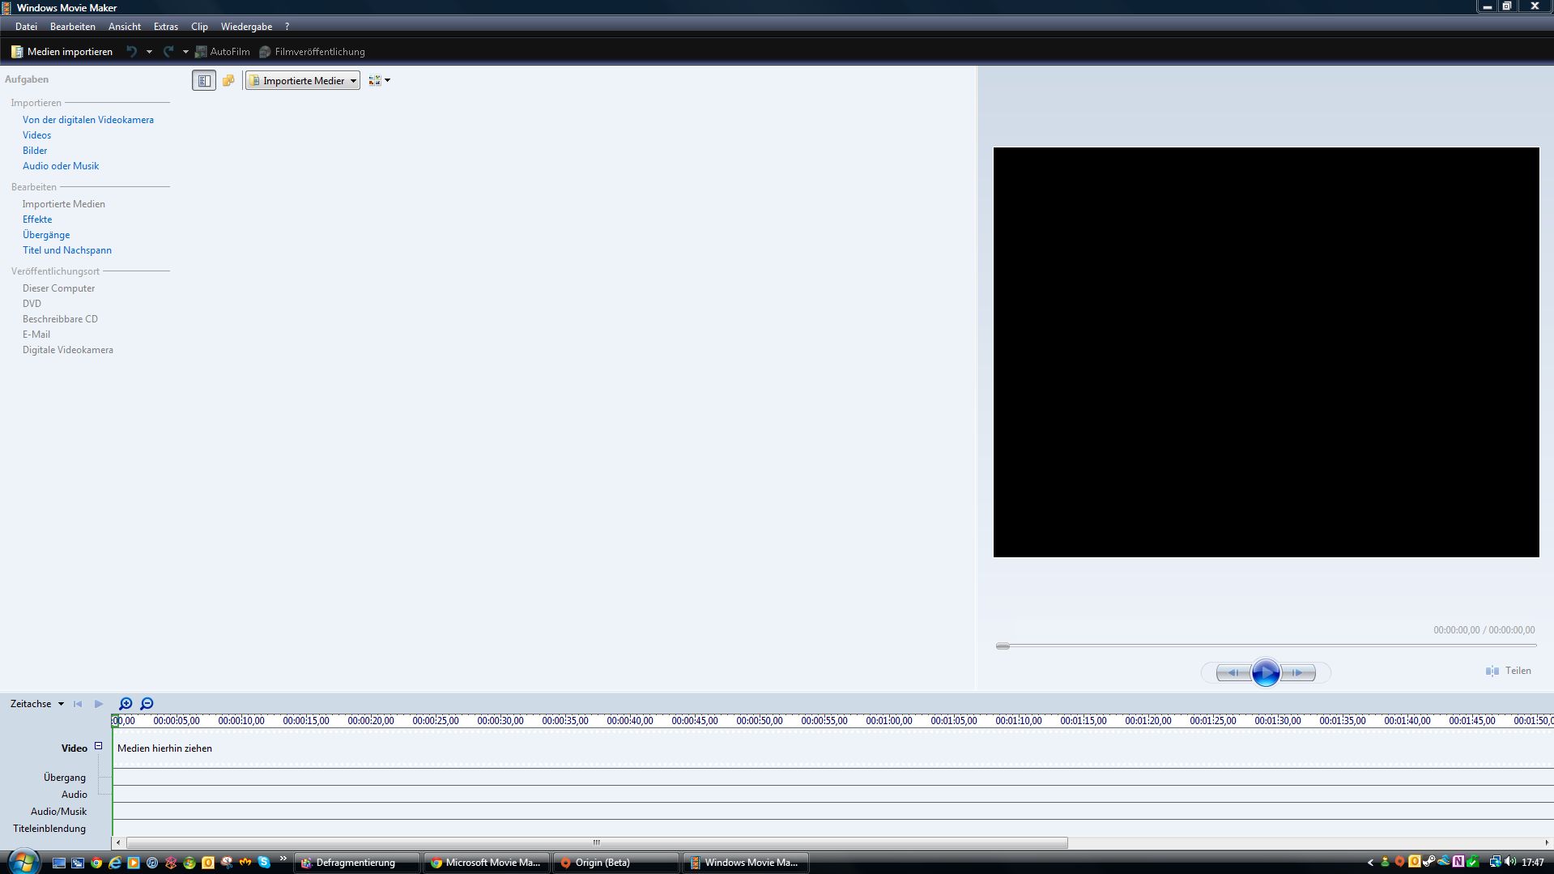Click the black preview monitor screen
This screenshot has width=1554, height=874.
(x=1266, y=352)
